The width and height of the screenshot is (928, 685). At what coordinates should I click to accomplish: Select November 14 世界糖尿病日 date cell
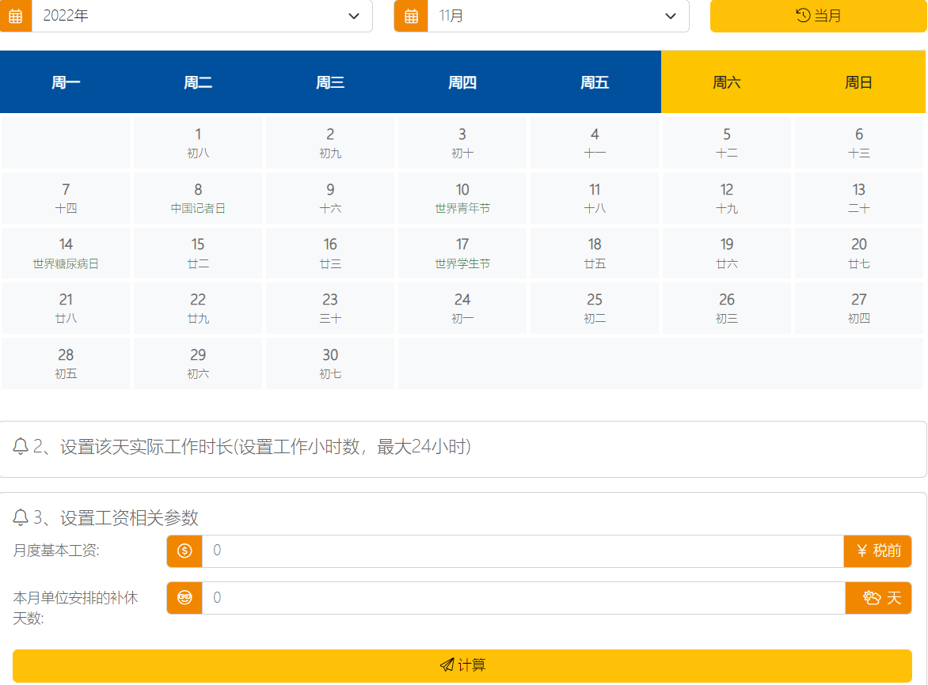click(x=66, y=253)
